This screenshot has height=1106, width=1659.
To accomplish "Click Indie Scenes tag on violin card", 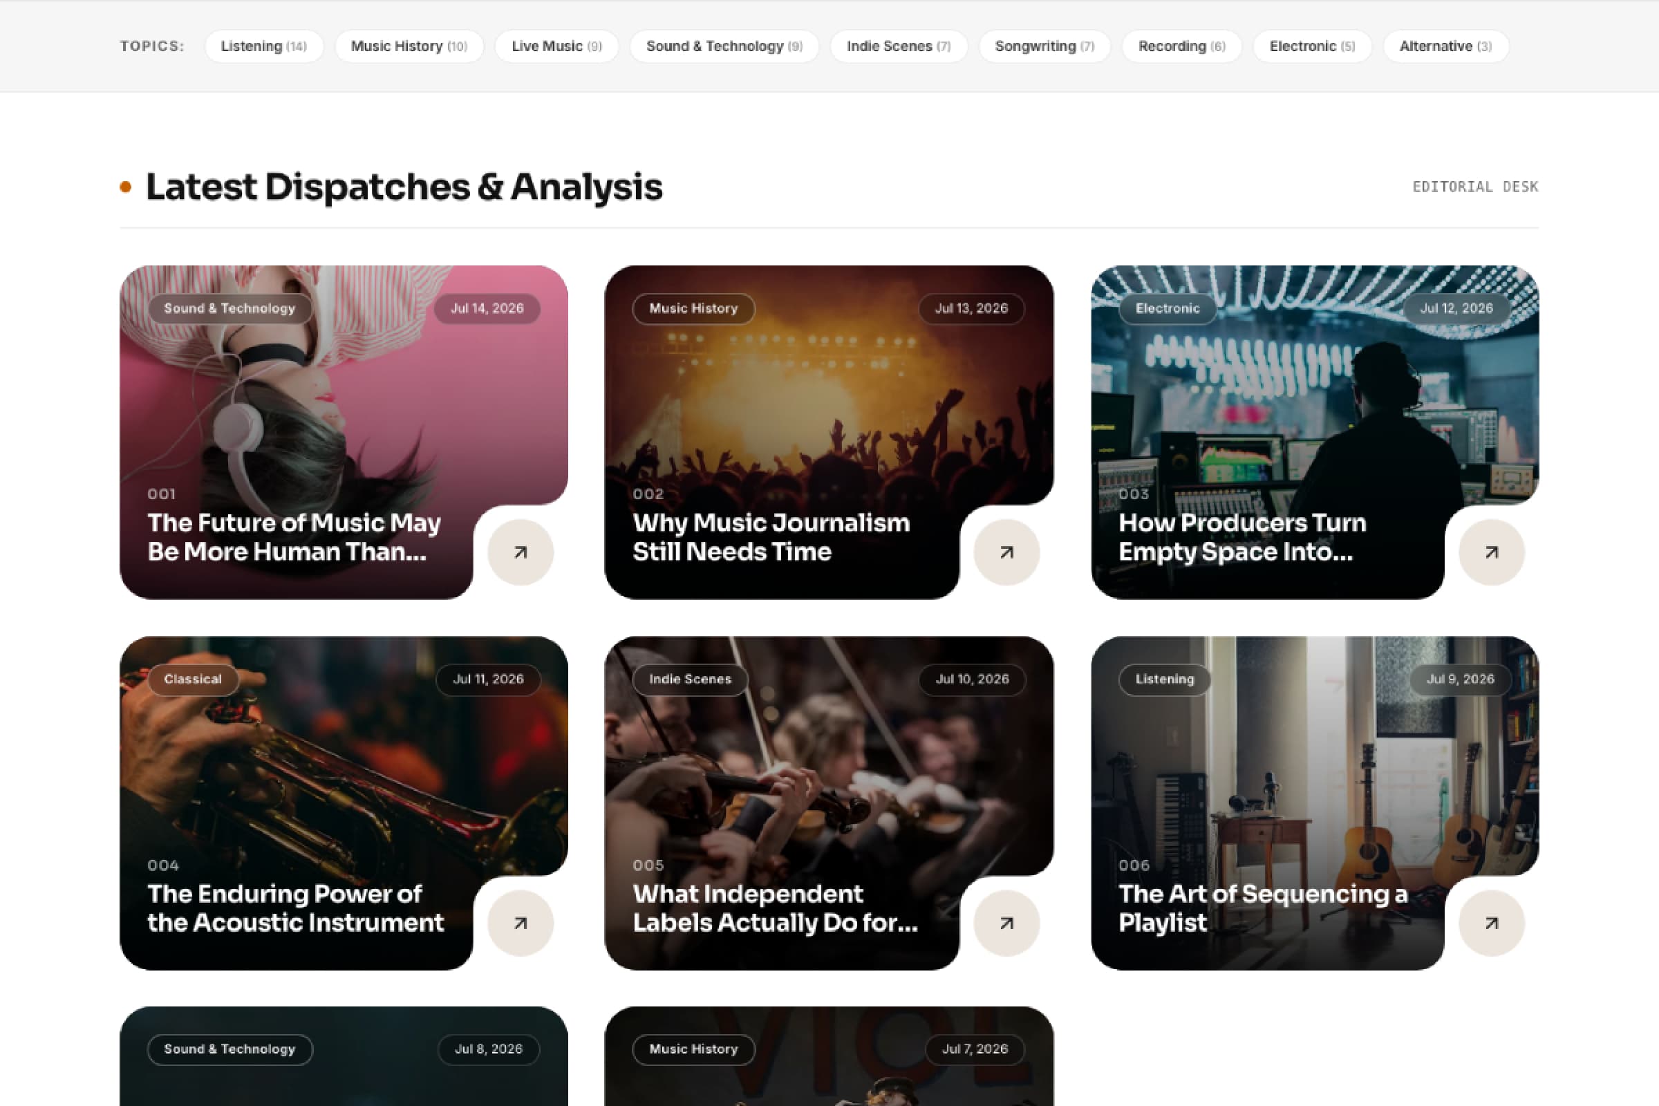I will pyautogui.click(x=690, y=679).
